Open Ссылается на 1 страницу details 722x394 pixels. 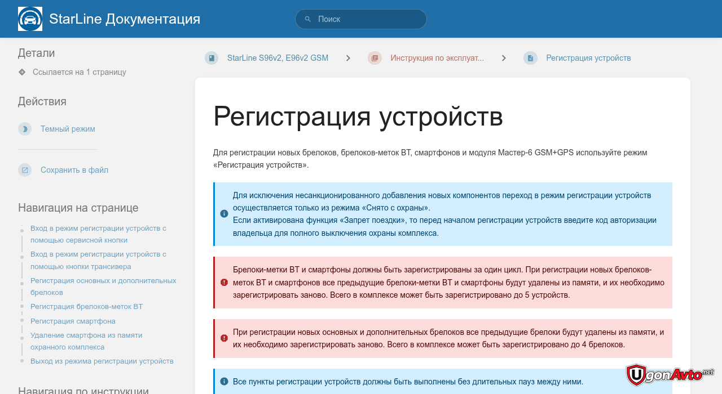point(80,72)
